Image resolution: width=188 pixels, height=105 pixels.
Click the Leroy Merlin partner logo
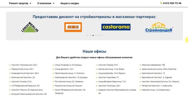[30, 27]
